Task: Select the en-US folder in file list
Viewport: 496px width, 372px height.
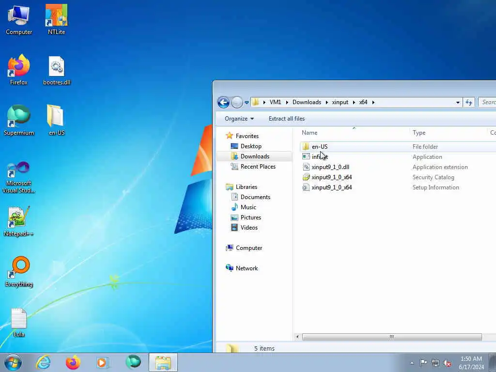Action: click(x=320, y=146)
